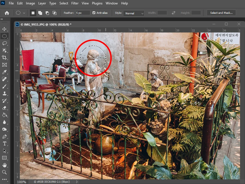Open the Filter menu
The width and height of the screenshot is (245, 184).
(x=75, y=3)
